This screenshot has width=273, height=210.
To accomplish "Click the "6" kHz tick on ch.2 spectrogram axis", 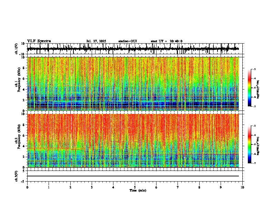I will (24, 136).
